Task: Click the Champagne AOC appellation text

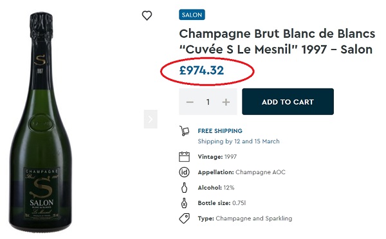Action: click(x=261, y=172)
